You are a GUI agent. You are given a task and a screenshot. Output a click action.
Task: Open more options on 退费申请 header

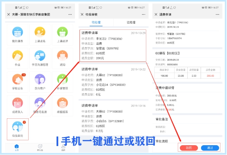tap(217, 14)
